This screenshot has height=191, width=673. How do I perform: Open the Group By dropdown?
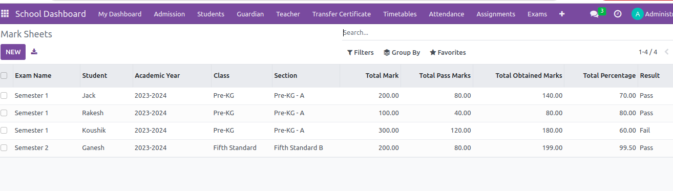click(402, 52)
